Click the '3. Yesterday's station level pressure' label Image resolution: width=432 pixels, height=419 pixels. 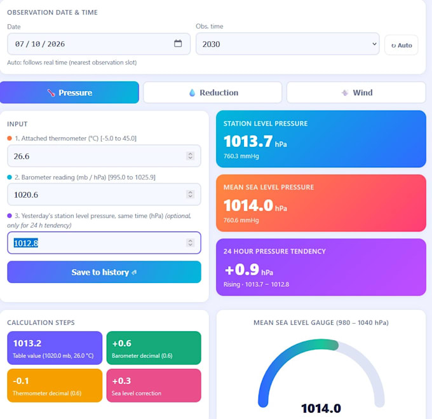click(x=99, y=221)
